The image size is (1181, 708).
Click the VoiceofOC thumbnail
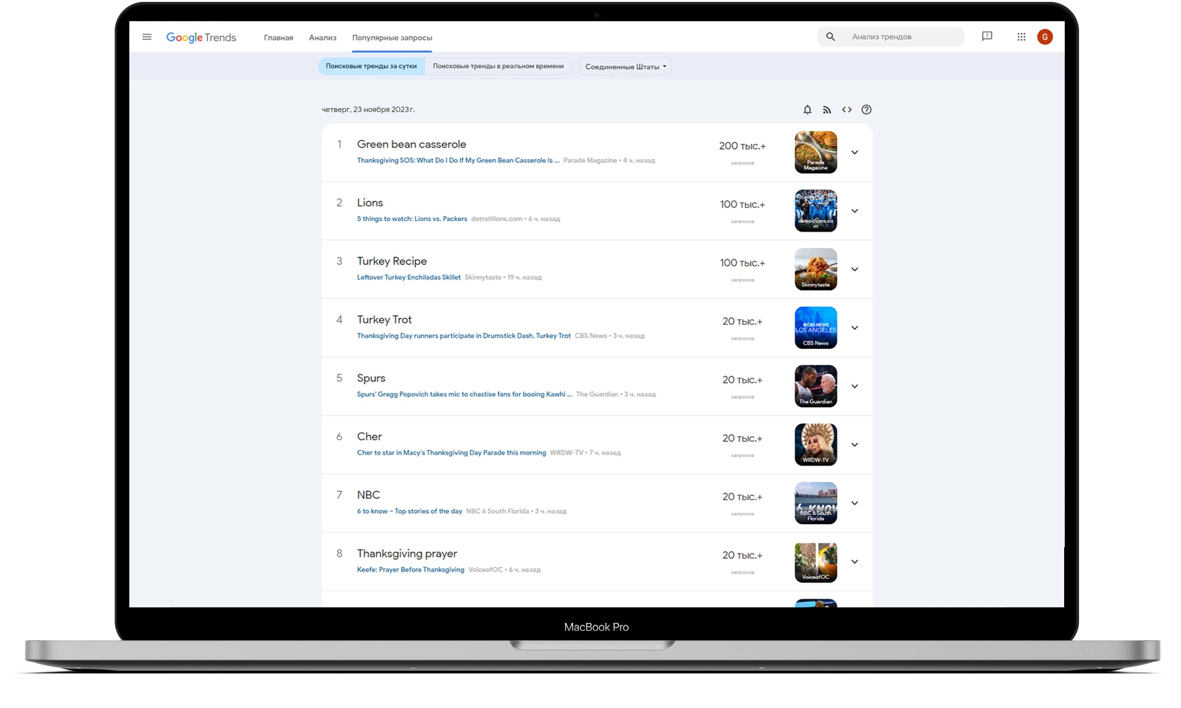pos(816,561)
